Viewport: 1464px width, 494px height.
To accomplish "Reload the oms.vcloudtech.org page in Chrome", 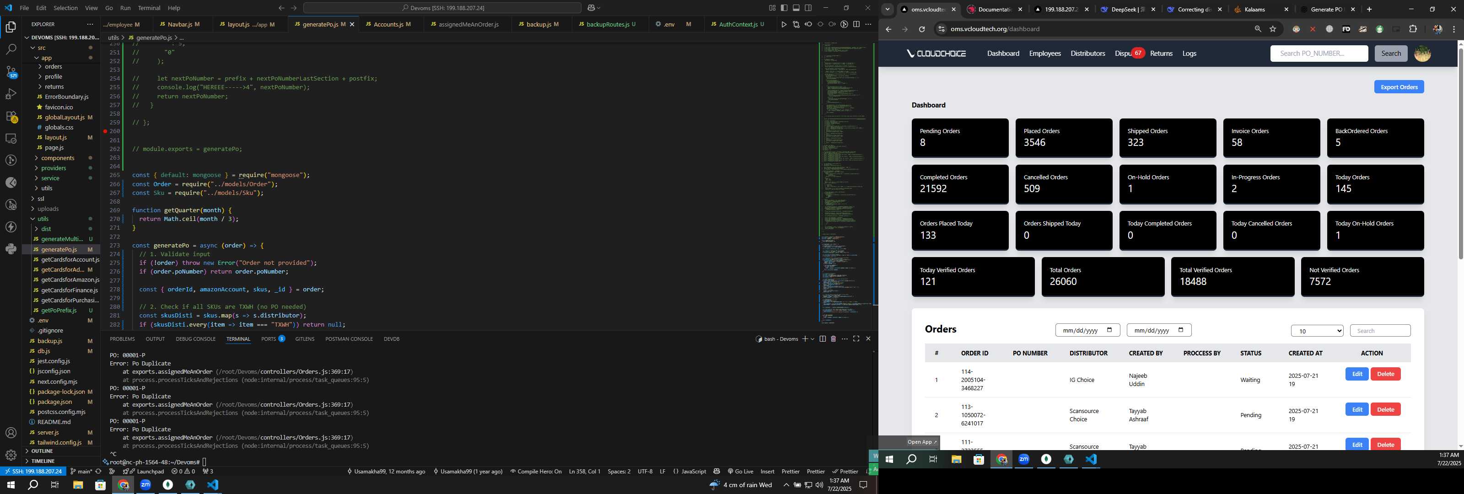I will point(922,29).
